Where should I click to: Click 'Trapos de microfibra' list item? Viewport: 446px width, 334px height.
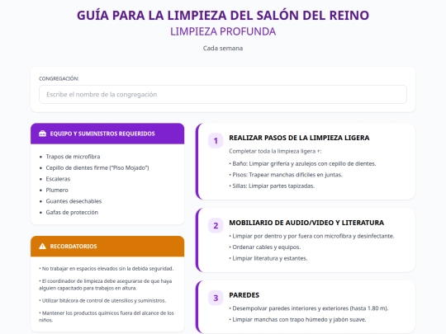(74, 157)
